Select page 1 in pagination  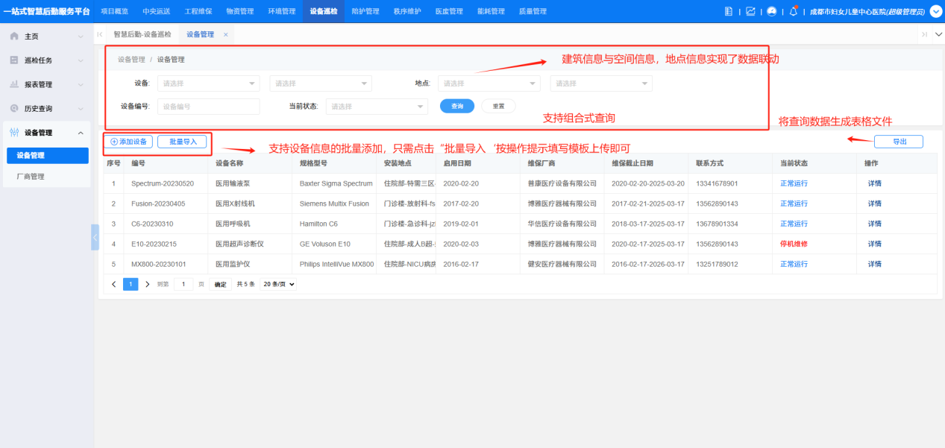pos(131,284)
